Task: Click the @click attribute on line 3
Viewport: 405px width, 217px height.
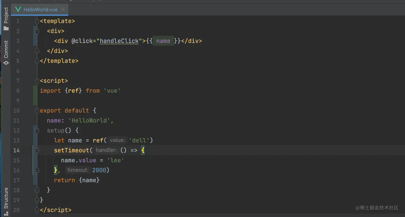Action: (82, 41)
